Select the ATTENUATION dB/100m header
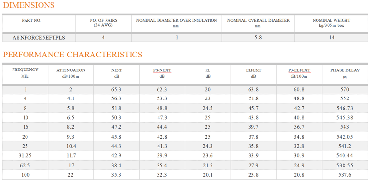The image size is (370, 181). click(71, 72)
